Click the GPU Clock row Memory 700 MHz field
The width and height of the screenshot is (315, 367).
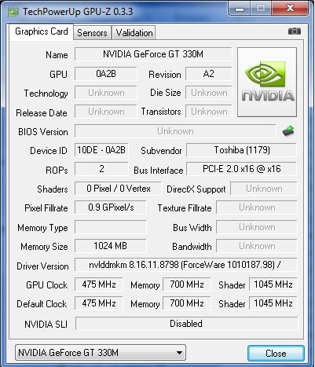click(x=187, y=284)
